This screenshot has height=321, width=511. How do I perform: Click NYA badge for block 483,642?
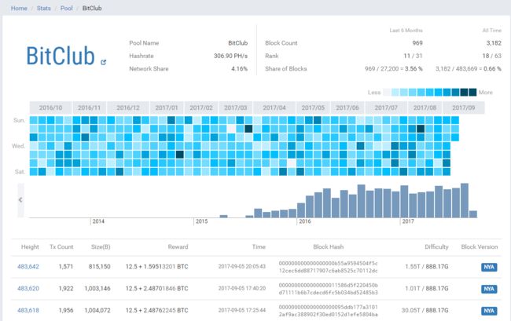pyautogui.click(x=489, y=267)
